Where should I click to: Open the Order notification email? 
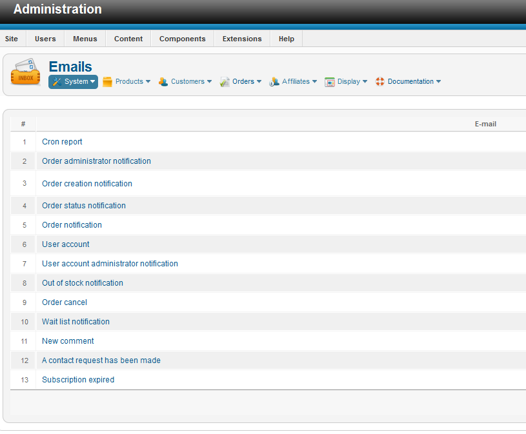(72, 225)
